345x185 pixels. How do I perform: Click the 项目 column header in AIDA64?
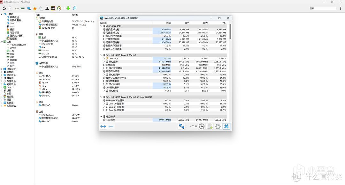(x=38, y=15)
